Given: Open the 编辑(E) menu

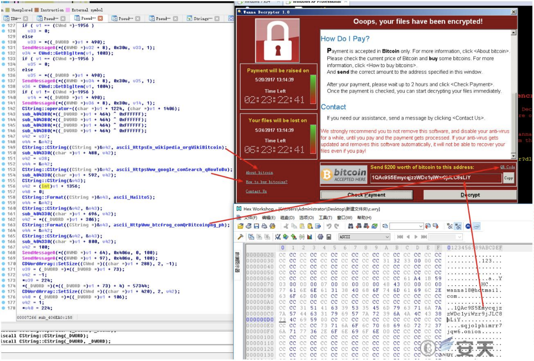Looking at the screenshot, I should tap(269, 218).
